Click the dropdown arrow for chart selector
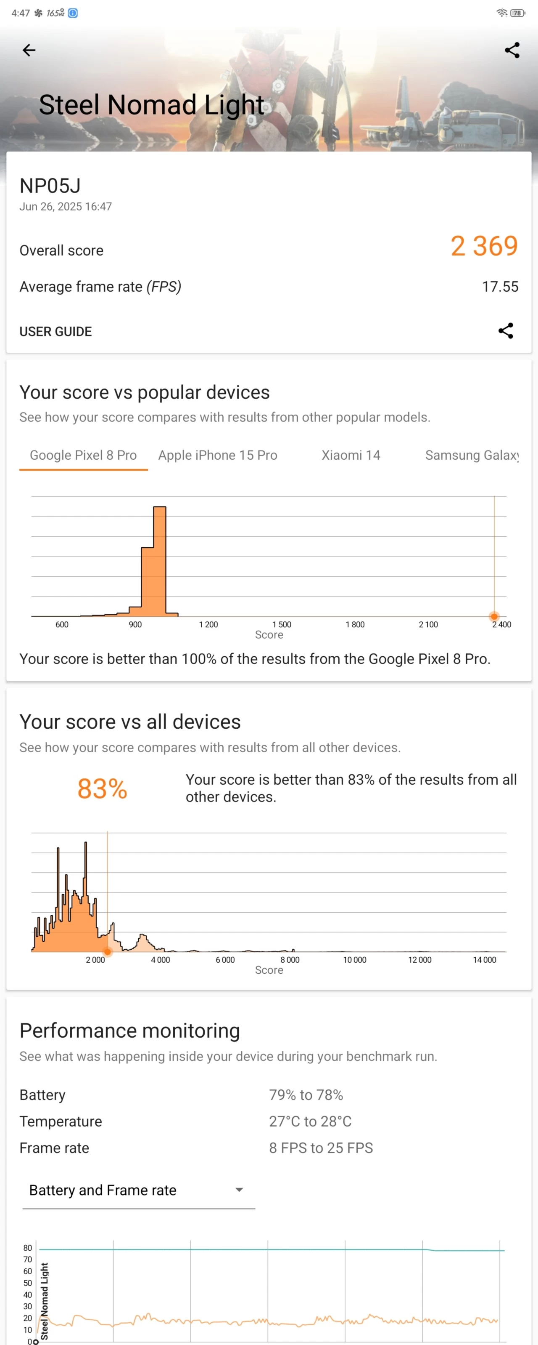This screenshot has width=538, height=1345. 239,1190
